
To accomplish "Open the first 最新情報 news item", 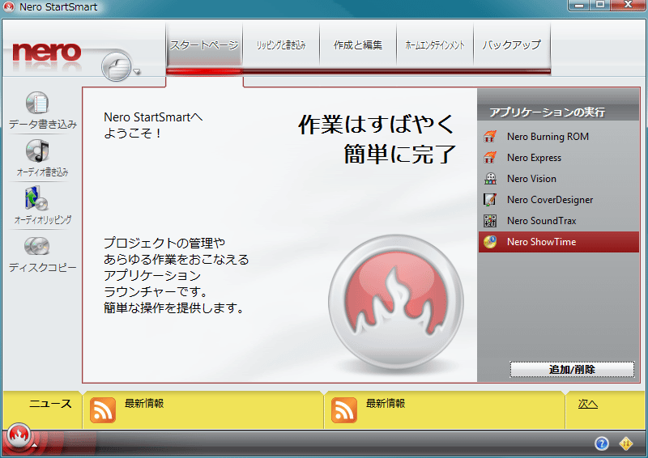I will coord(144,403).
